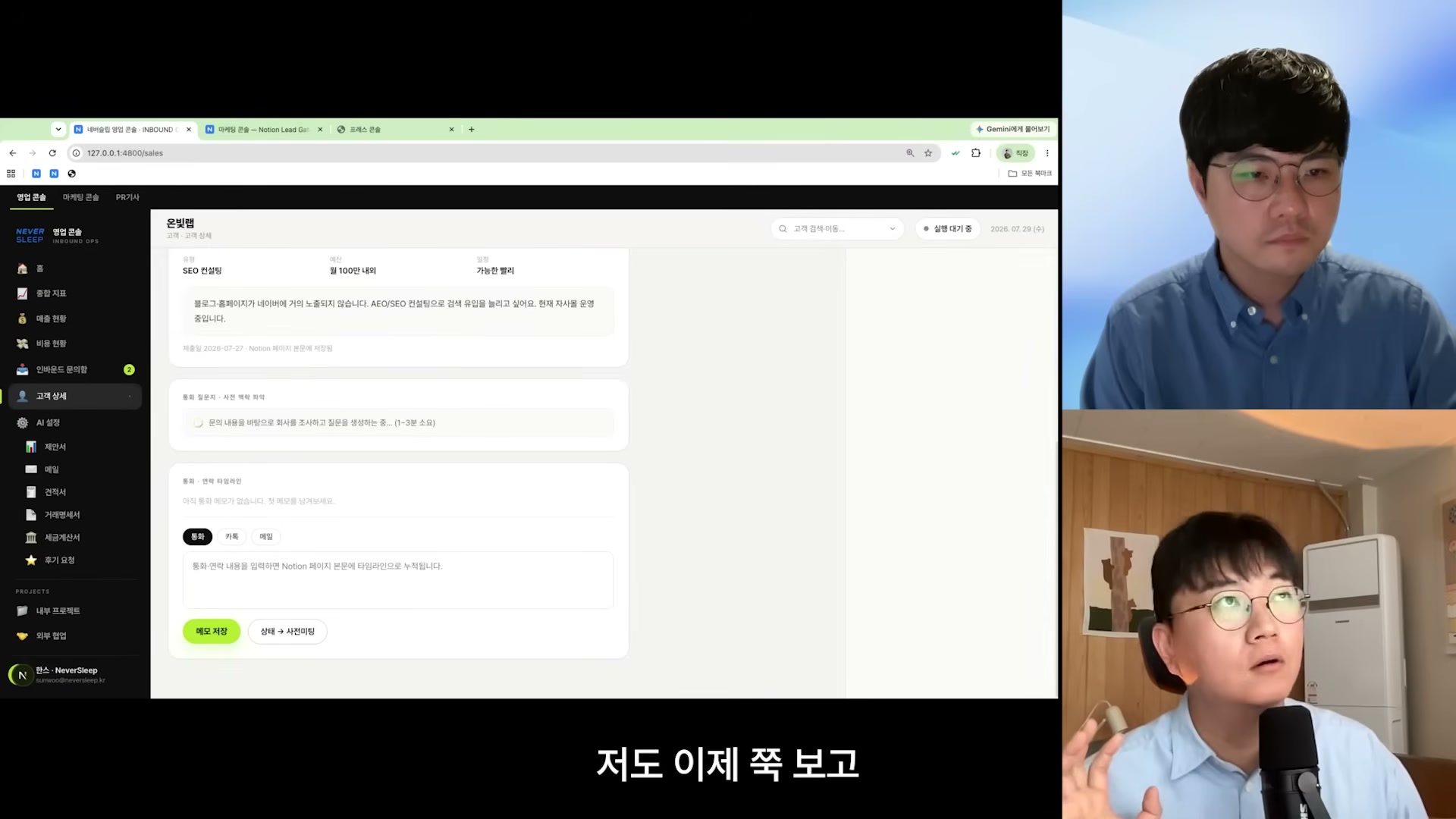Open new browser tab with plus
Viewport: 1456px width, 819px height.
click(472, 130)
